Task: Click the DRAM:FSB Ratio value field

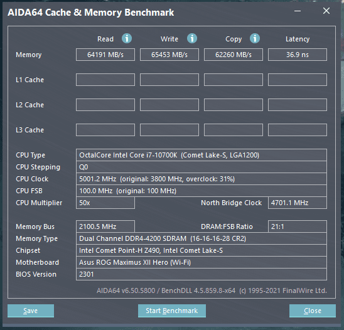Action: (298, 226)
